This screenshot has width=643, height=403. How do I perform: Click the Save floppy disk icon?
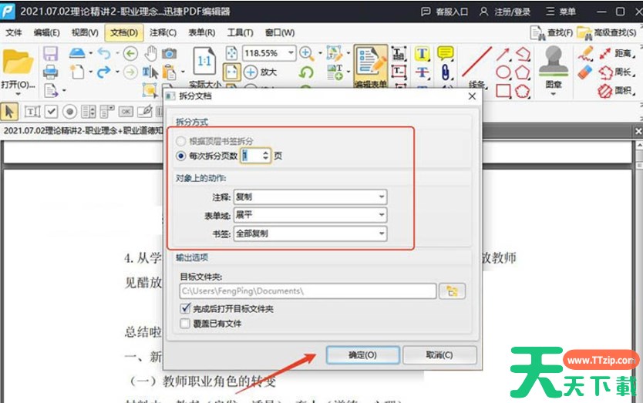click(x=51, y=53)
